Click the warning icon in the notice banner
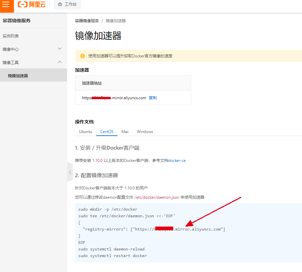Viewport: 302px width, 272px height. pyautogui.click(x=82, y=56)
